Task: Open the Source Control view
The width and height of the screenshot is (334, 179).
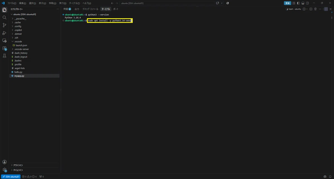Action: coord(4,25)
